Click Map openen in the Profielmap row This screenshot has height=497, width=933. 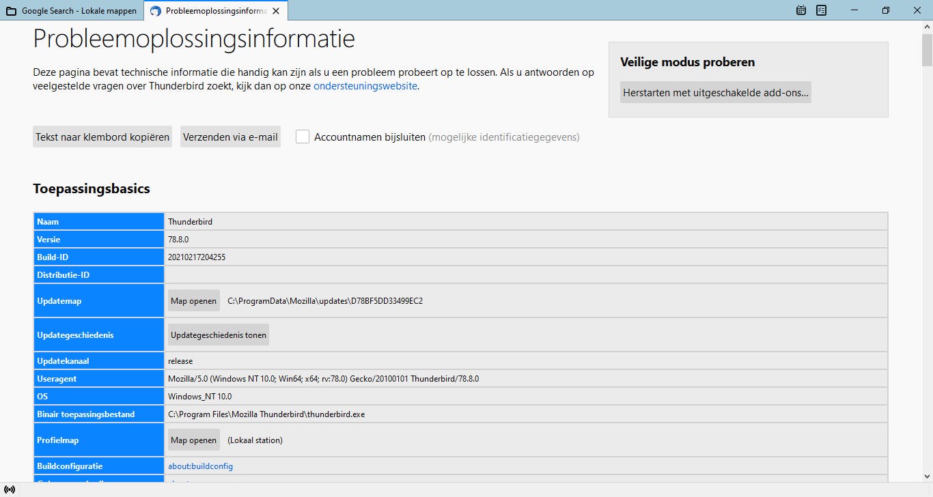point(194,440)
